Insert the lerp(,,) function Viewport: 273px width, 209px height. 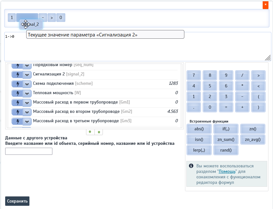(199, 150)
